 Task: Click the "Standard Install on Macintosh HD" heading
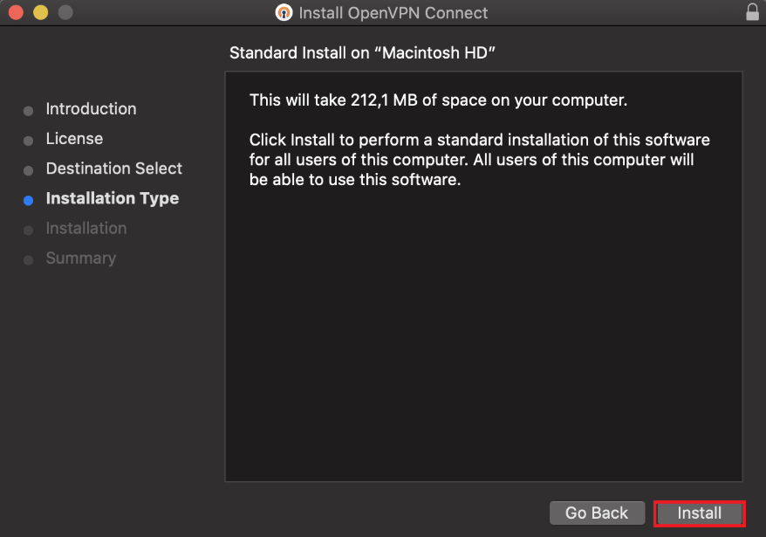tap(362, 53)
